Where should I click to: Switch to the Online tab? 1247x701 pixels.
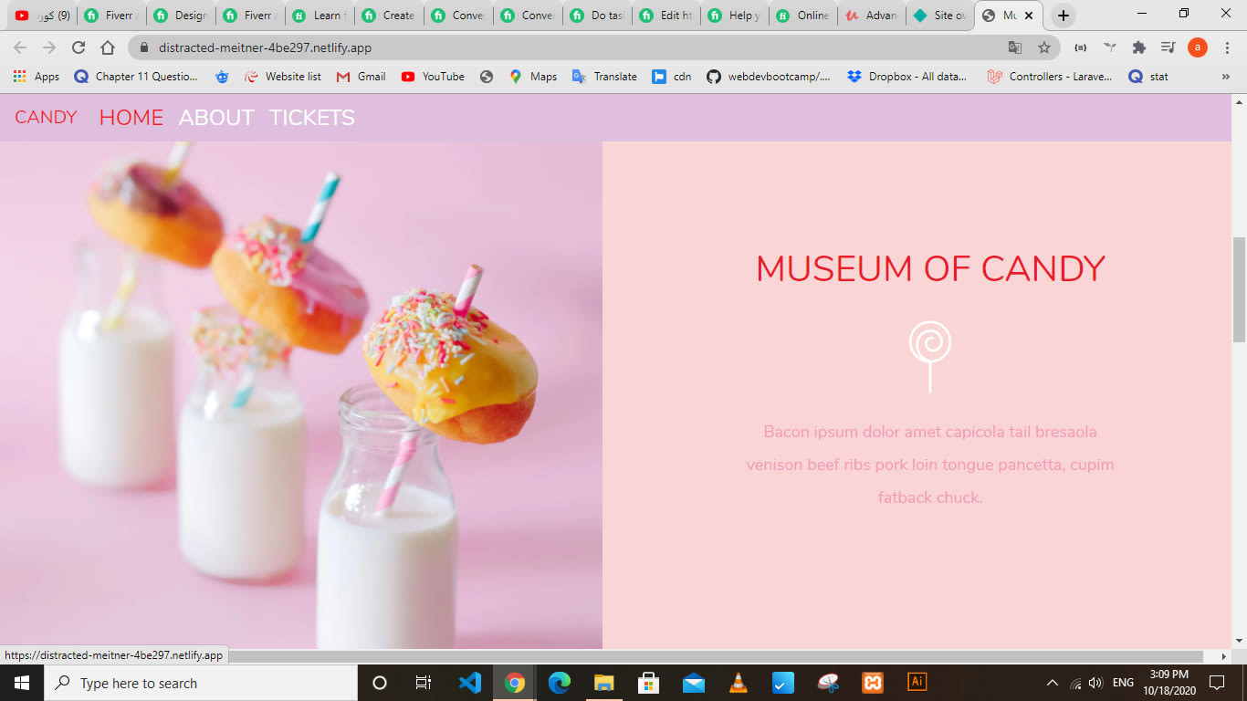click(805, 16)
